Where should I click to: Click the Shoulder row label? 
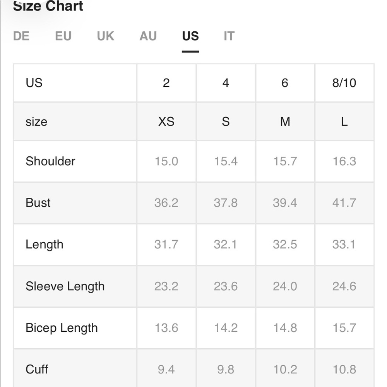(x=50, y=161)
